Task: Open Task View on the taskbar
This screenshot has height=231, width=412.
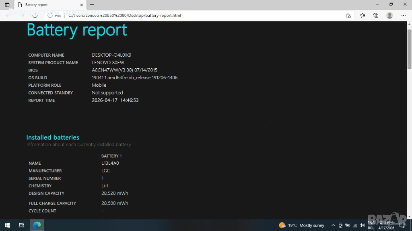Action: 22,225
